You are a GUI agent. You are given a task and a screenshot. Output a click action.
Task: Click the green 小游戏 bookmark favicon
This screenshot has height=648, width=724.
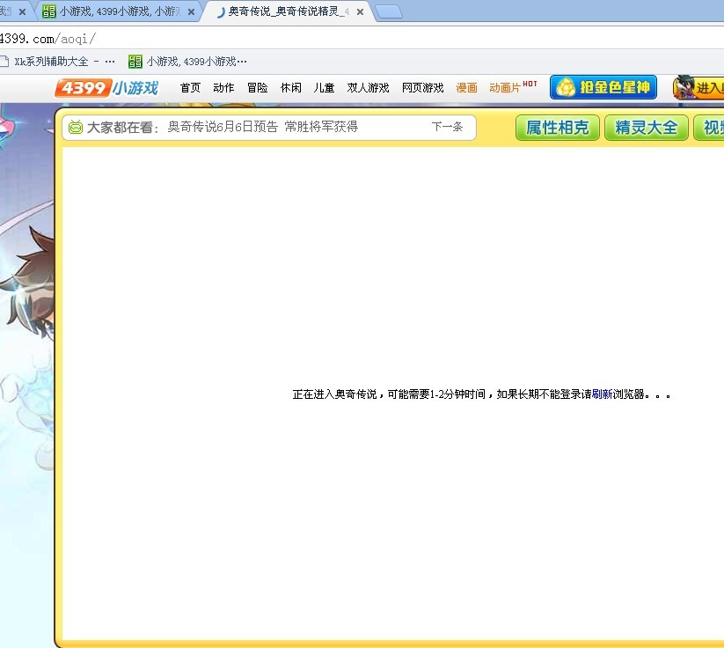pyautogui.click(x=135, y=62)
